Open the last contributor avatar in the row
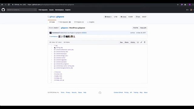The height and width of the screenshot is (109, 194). 74,37
